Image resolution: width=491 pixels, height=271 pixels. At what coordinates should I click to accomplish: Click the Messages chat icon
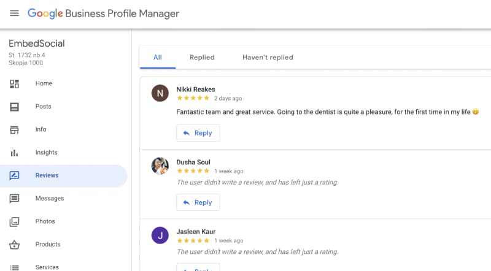pyautogui.click(x=14, y=199)
